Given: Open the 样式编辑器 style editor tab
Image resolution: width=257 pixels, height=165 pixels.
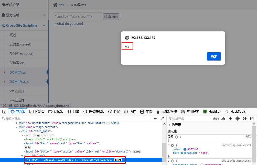Looking at the screenshot, I should click(94, 112).
